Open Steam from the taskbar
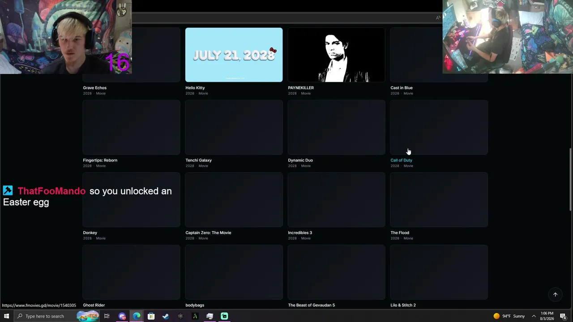This screenshot has height=322, width=573. [166, 316]
